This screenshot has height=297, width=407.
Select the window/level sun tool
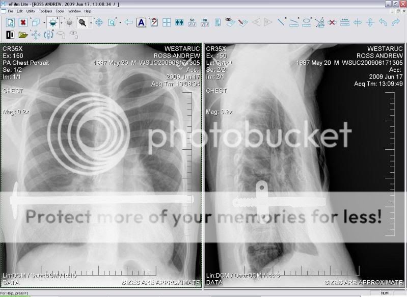tap(52, 22)
